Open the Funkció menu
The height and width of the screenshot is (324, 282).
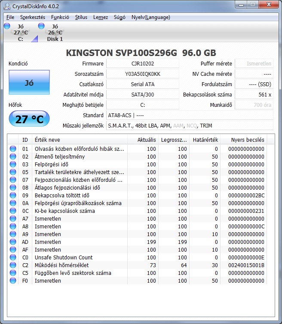click(60, 17)
